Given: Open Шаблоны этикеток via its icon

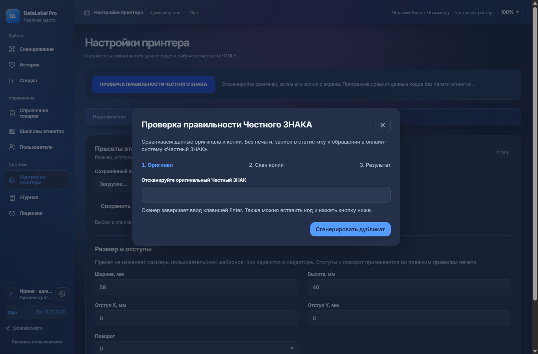Looking at the screenshot, I should [12, 131].
